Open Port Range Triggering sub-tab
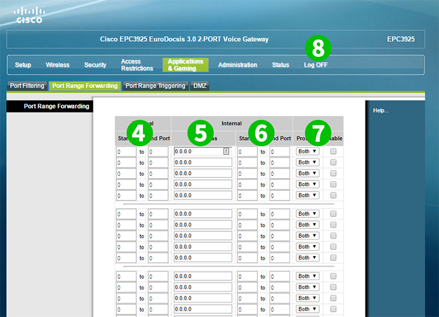 tap(156, 86)
